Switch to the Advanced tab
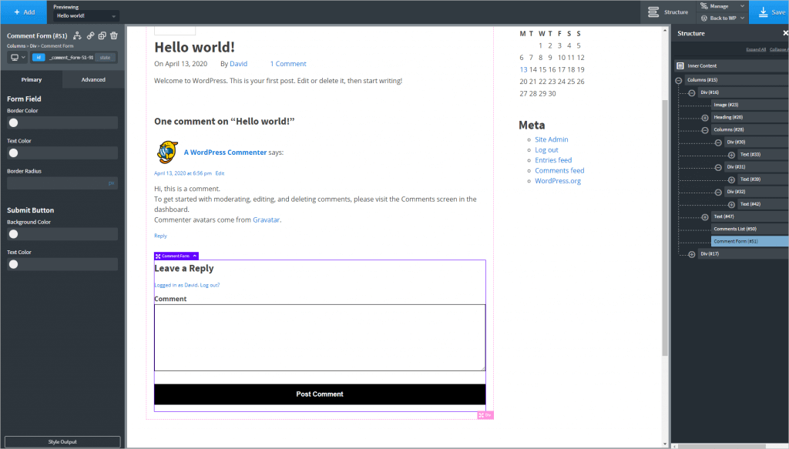The height and width of the screenshot is (449, 789). [x=92, y=79]
